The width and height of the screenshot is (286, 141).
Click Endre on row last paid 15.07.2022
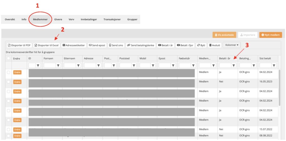pos(17,130)
